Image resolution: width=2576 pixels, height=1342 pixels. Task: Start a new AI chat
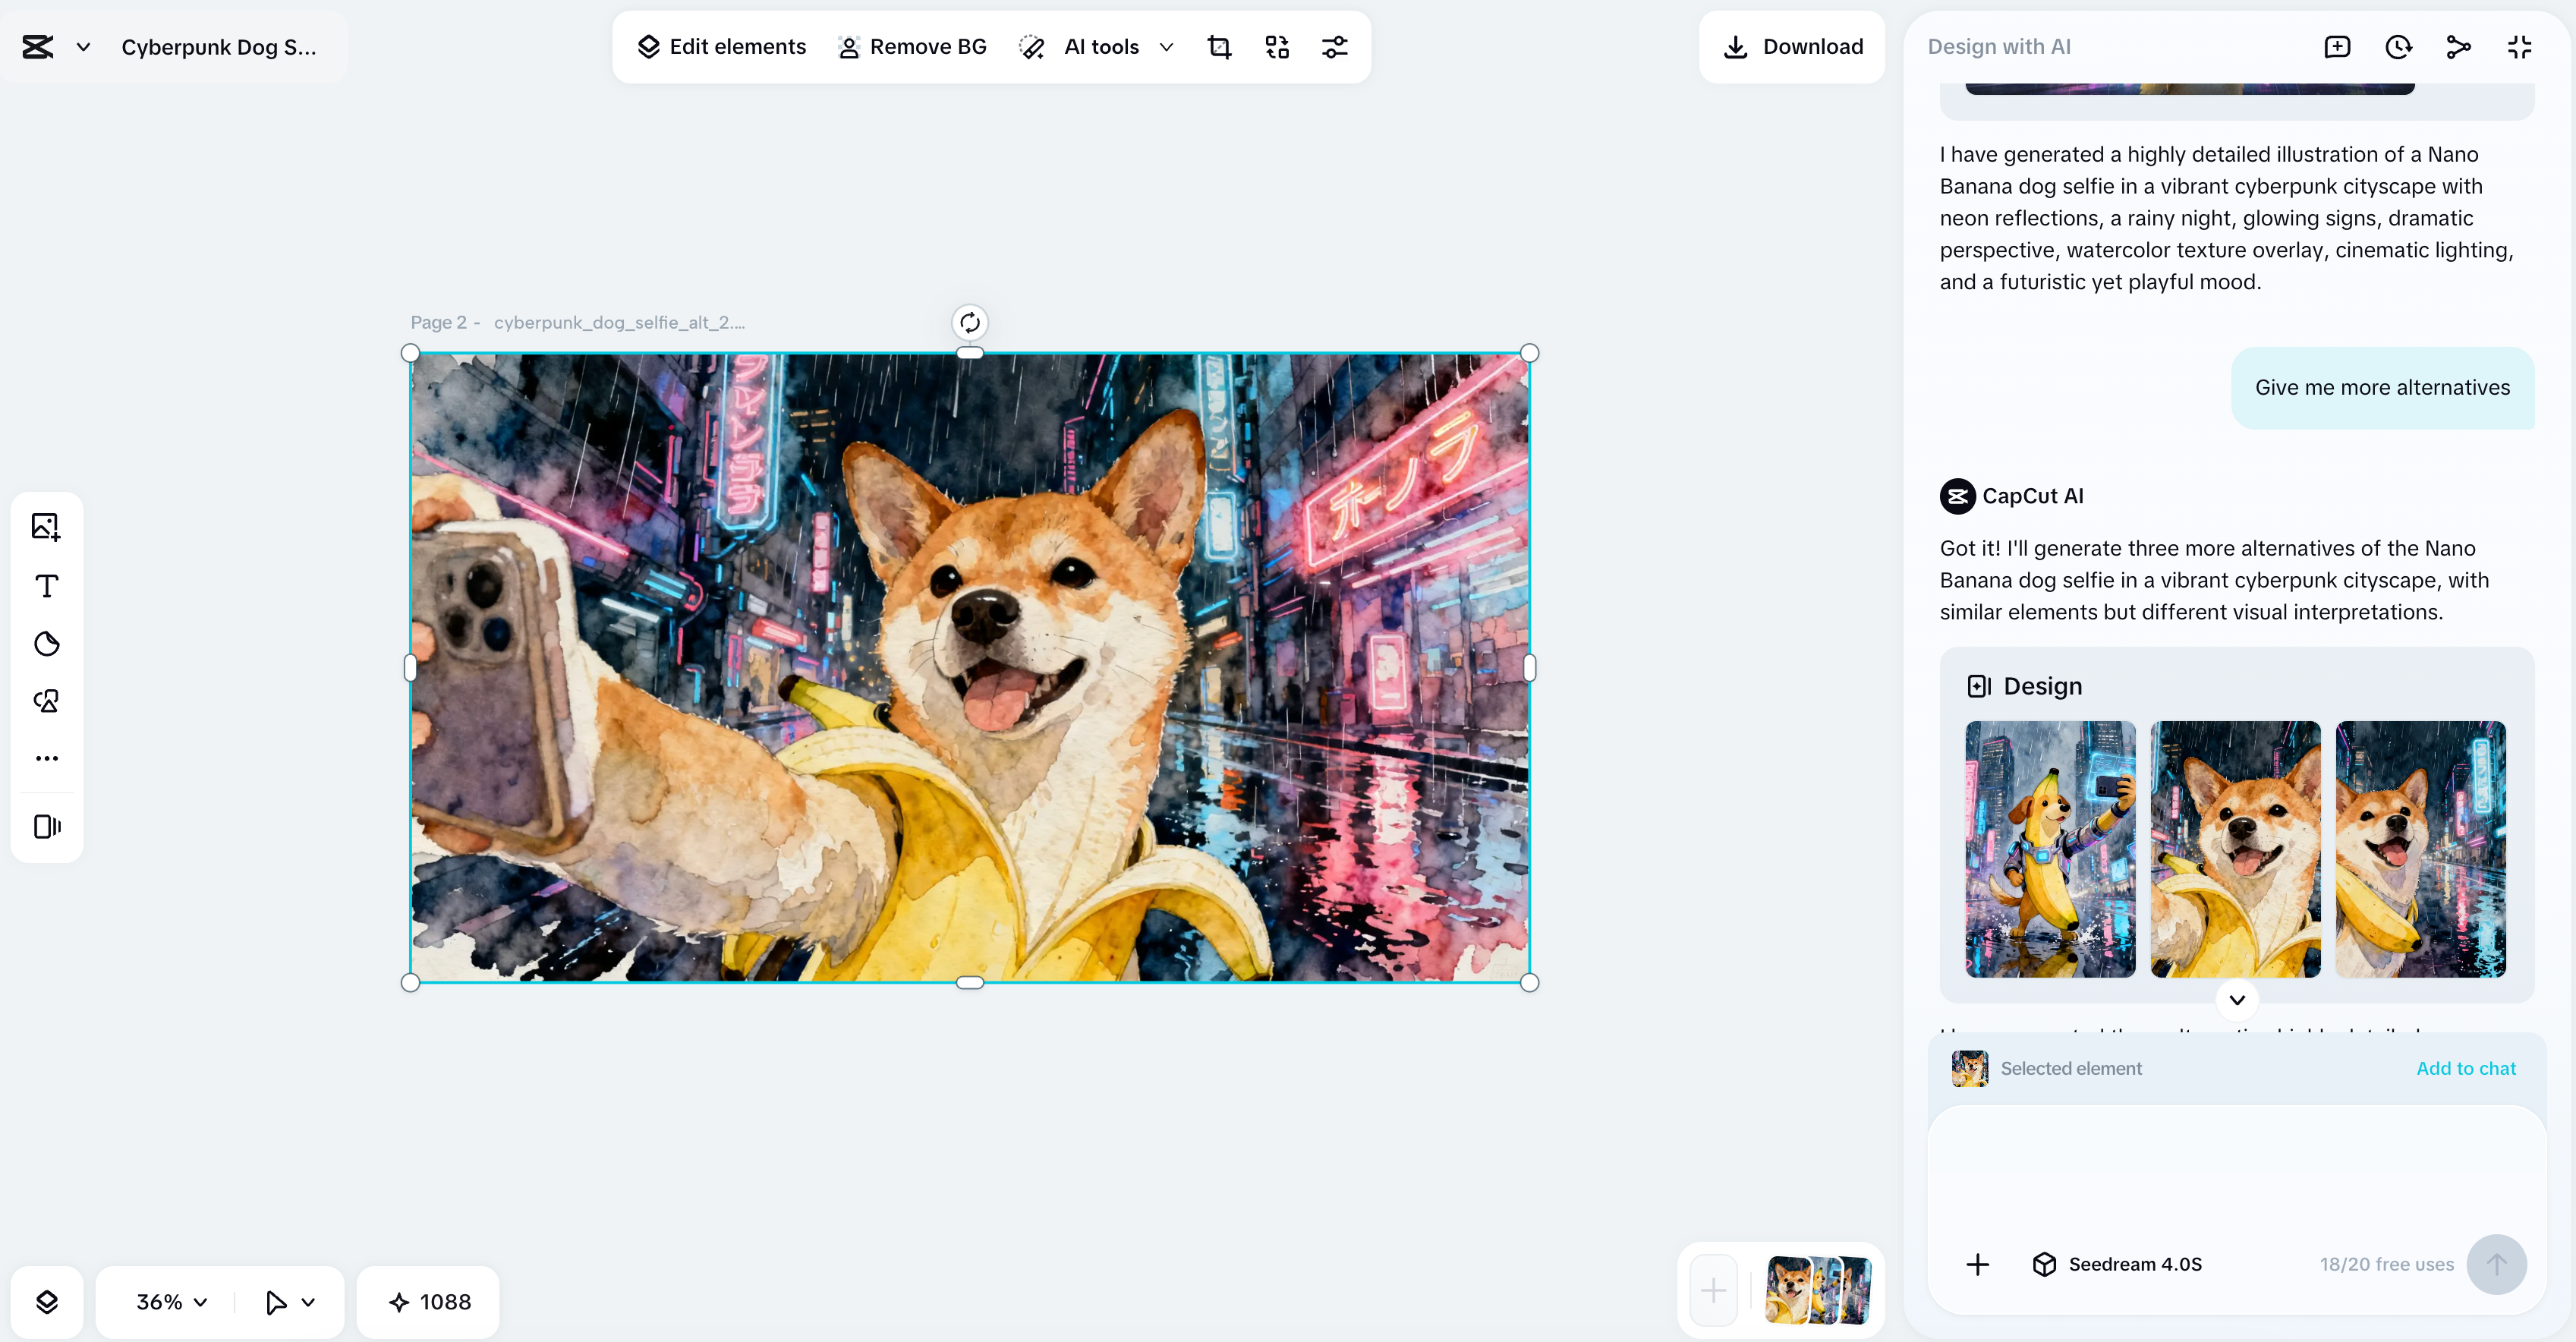click(x=2337, y=47)
